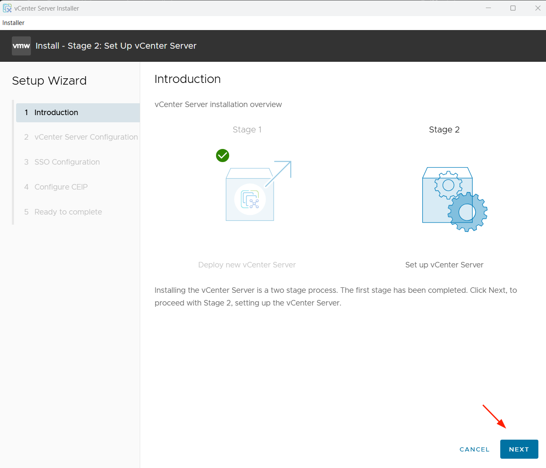The image size is (546, 468).
Task: Click the "Deploy new vCenter Server" caption
Action: (247, 265)
